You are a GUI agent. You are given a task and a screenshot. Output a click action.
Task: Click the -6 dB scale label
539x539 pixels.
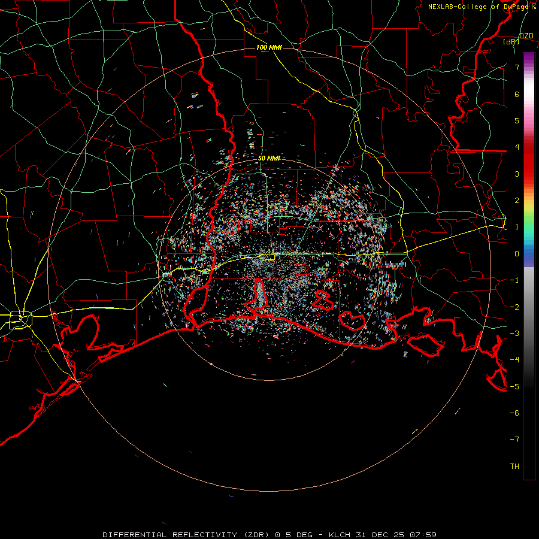(x=514, y=413)
